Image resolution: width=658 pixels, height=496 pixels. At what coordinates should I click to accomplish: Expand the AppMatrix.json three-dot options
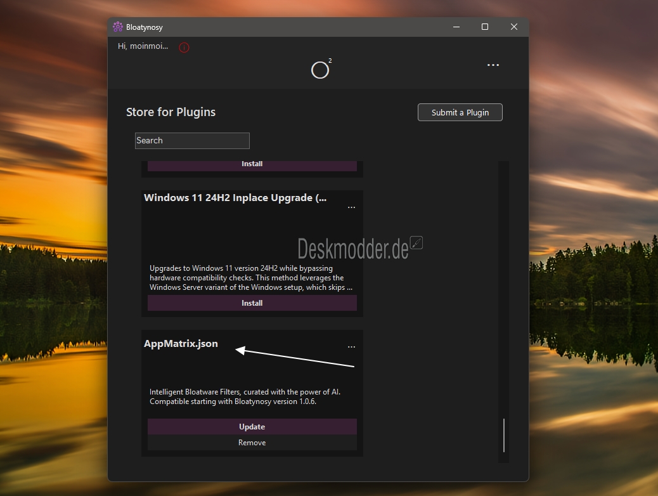(x=351, y=347)
